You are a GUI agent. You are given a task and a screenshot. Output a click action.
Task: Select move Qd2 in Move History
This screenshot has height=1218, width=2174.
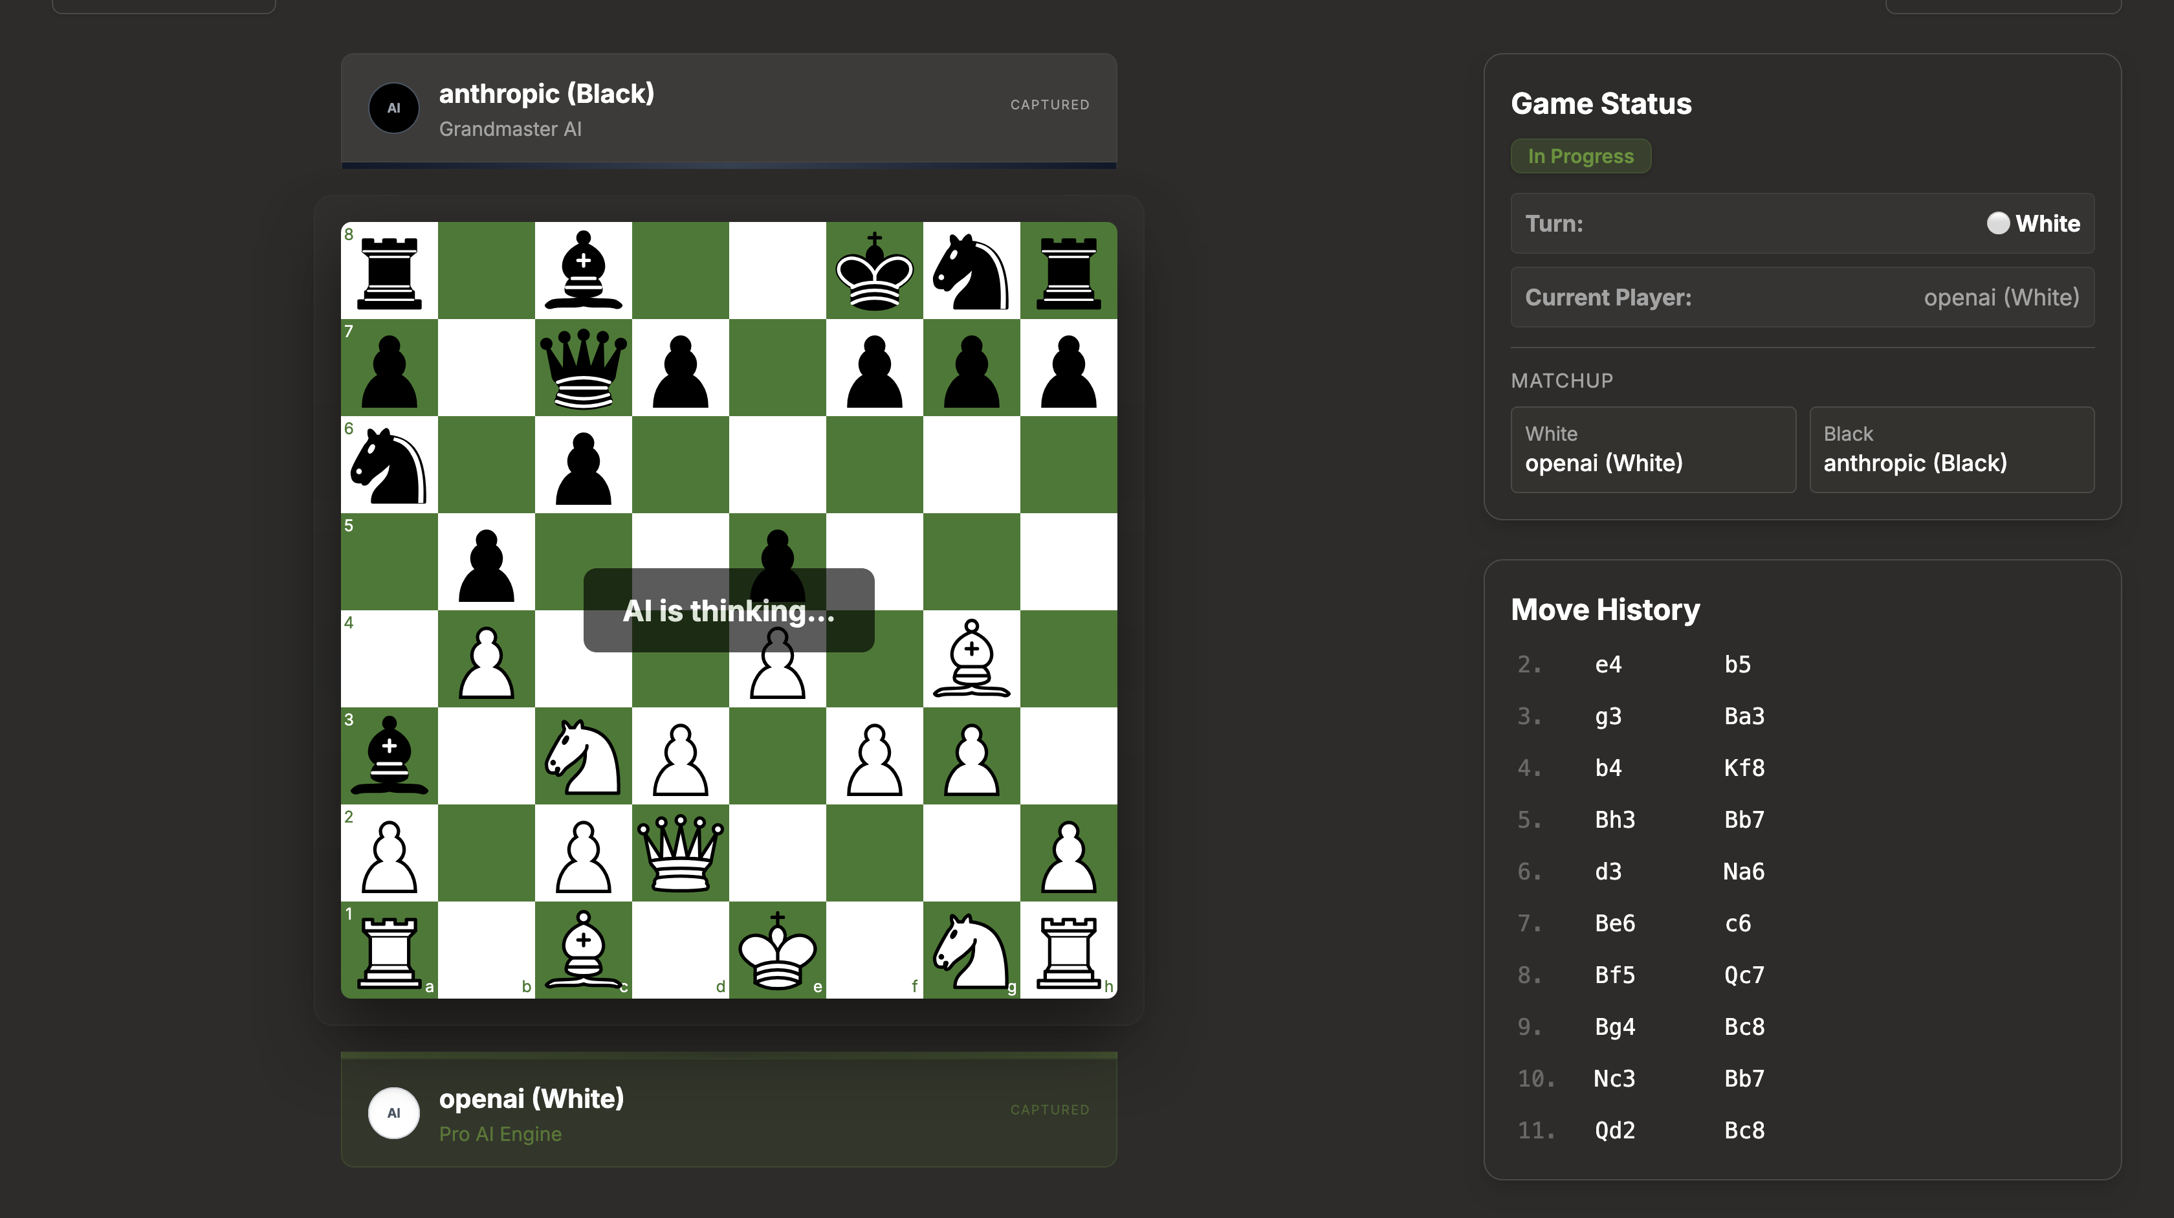(1614, 1129)
